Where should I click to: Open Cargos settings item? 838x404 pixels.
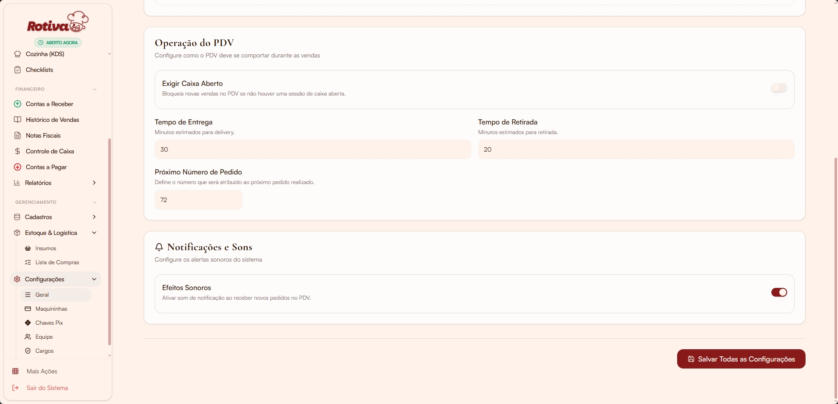click(x=45, y=351)
